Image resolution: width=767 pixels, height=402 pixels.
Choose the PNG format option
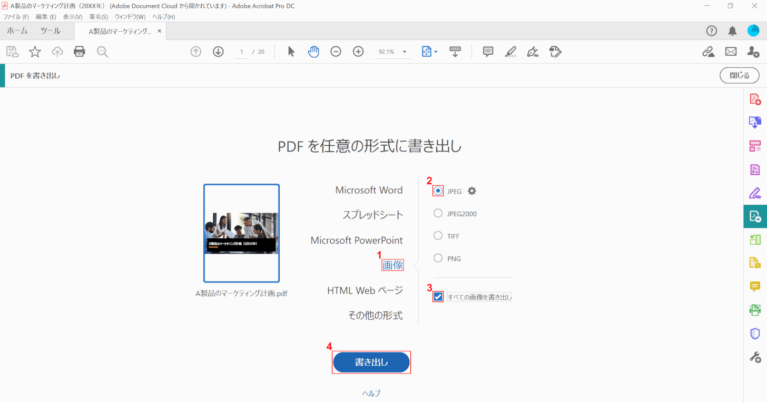pos(438,258)
